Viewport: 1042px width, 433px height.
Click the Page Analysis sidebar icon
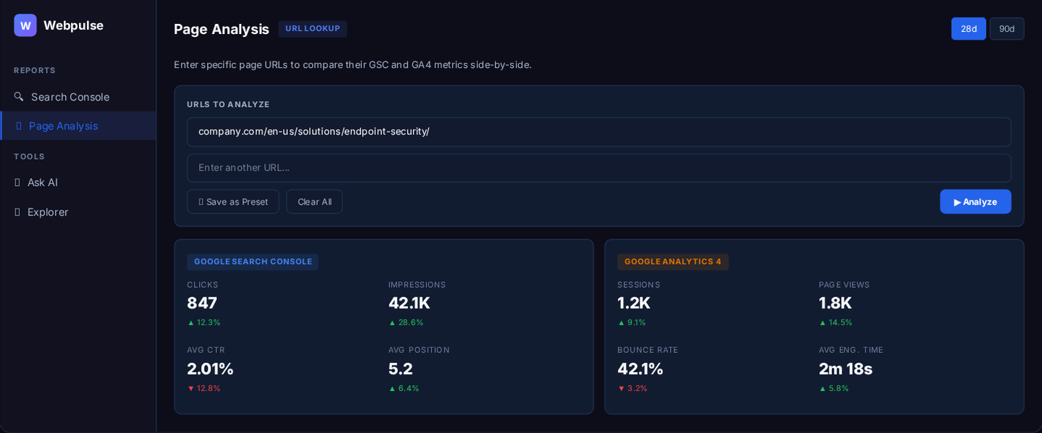(x=19, y=126)
